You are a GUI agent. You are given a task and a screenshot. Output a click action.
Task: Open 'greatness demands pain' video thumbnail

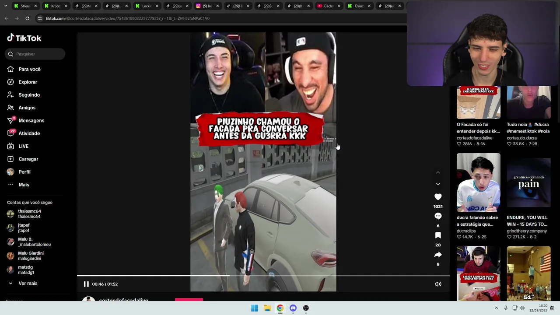click(x=528, y=182)
